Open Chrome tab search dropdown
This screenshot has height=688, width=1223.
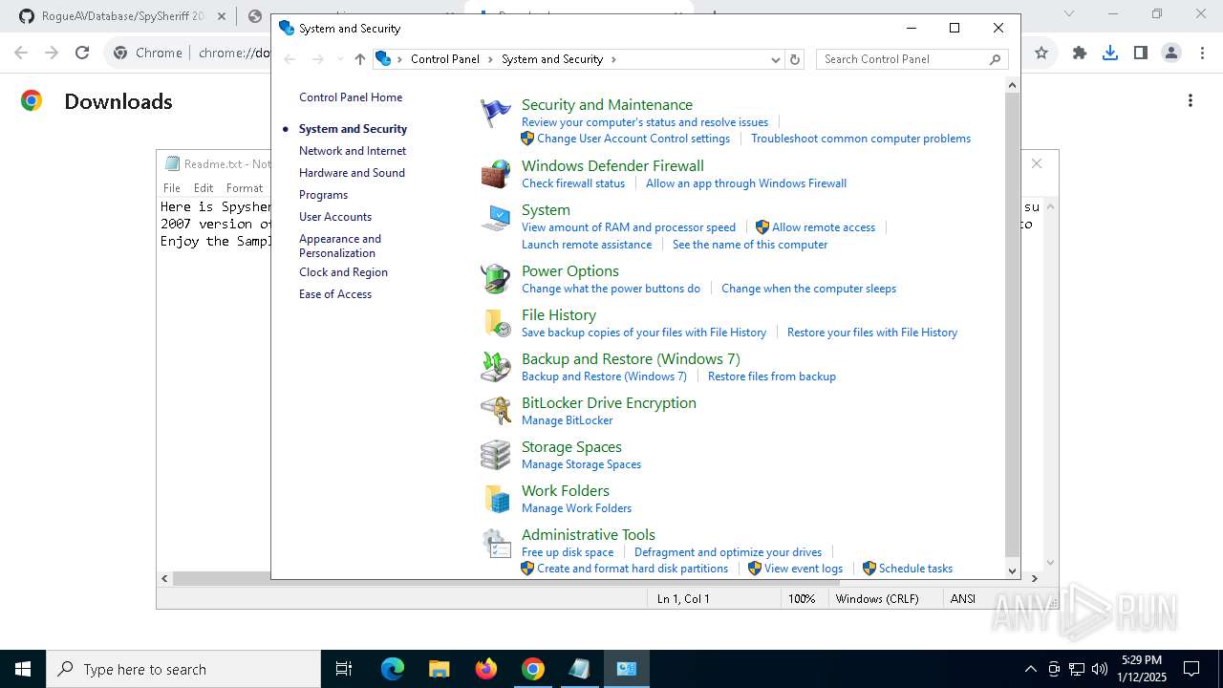pyautogui.click(x=1069, y=14)
